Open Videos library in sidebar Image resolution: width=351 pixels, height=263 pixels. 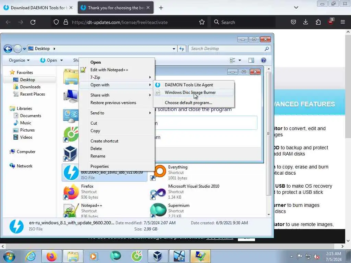[26, 137]
